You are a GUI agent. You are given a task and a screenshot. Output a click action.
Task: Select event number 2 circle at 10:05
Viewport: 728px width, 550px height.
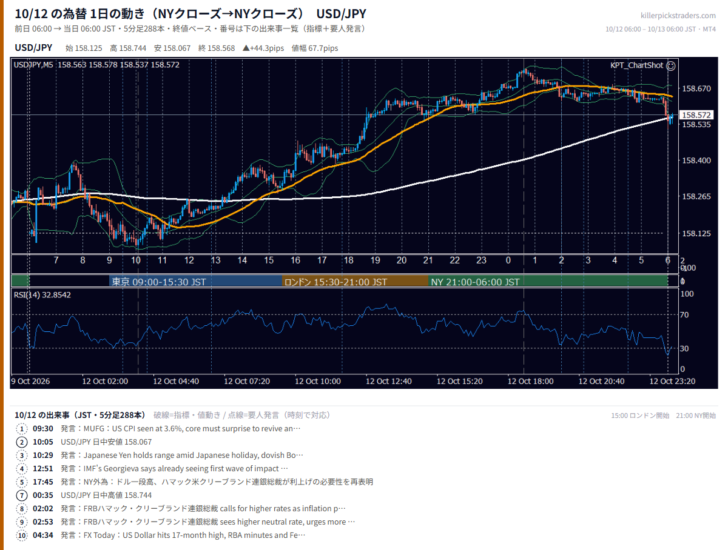[x=22, y=442]
